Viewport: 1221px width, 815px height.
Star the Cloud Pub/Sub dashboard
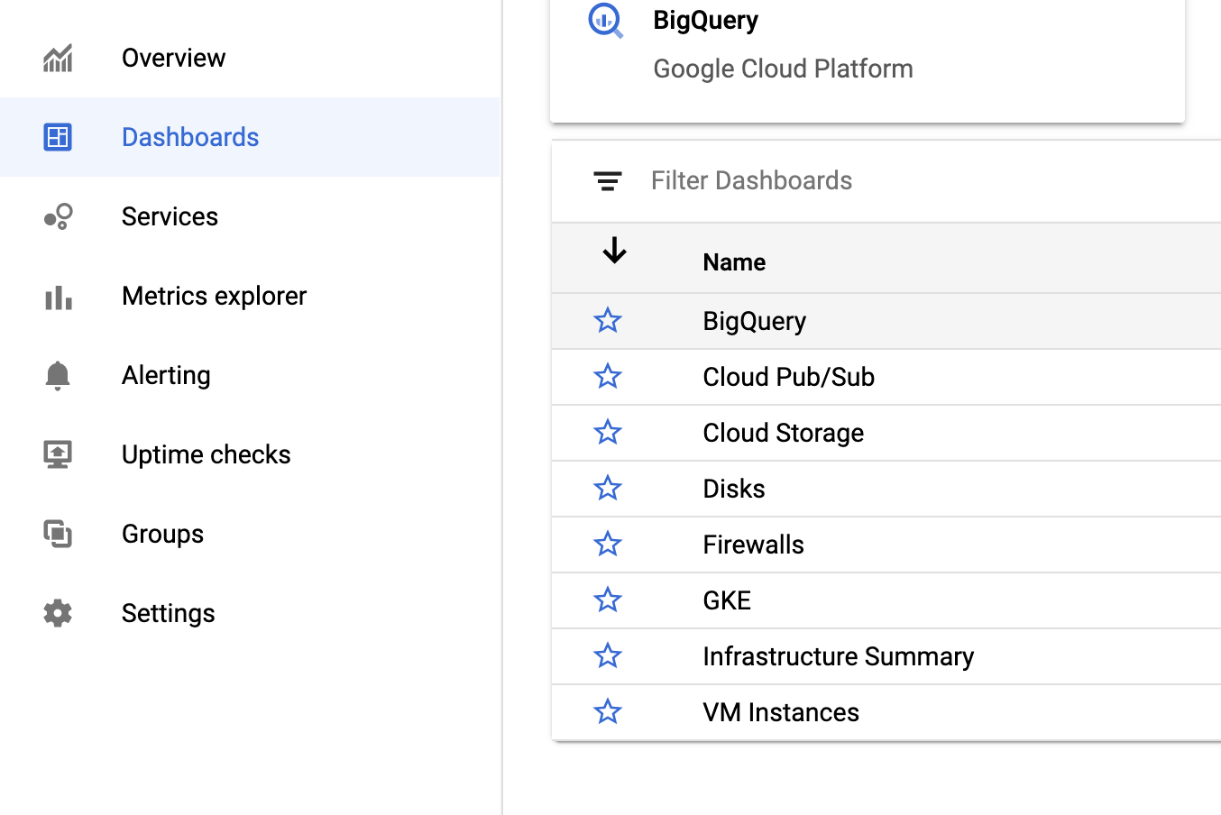click(x=608, y=376)
